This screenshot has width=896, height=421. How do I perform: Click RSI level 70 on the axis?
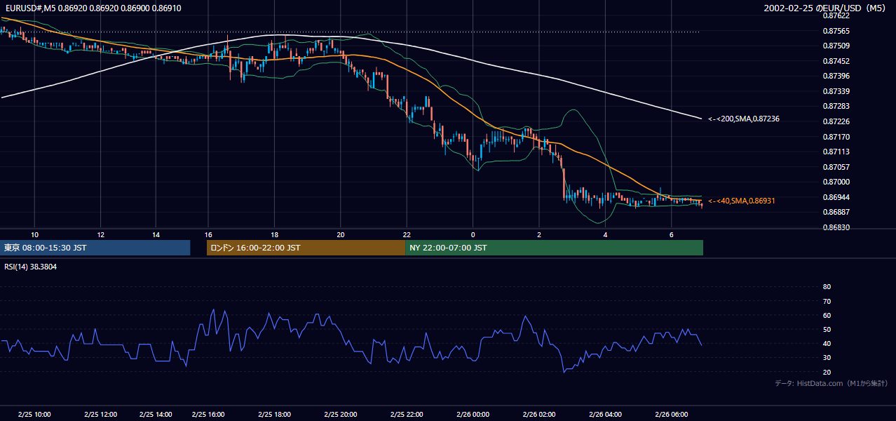click(x=827, y=301)
